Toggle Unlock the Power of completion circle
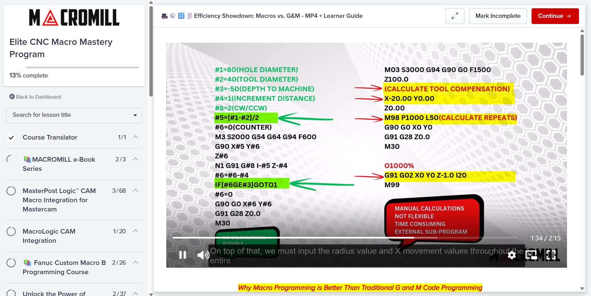Screen dimensions: 591x296 pos(11,293)
